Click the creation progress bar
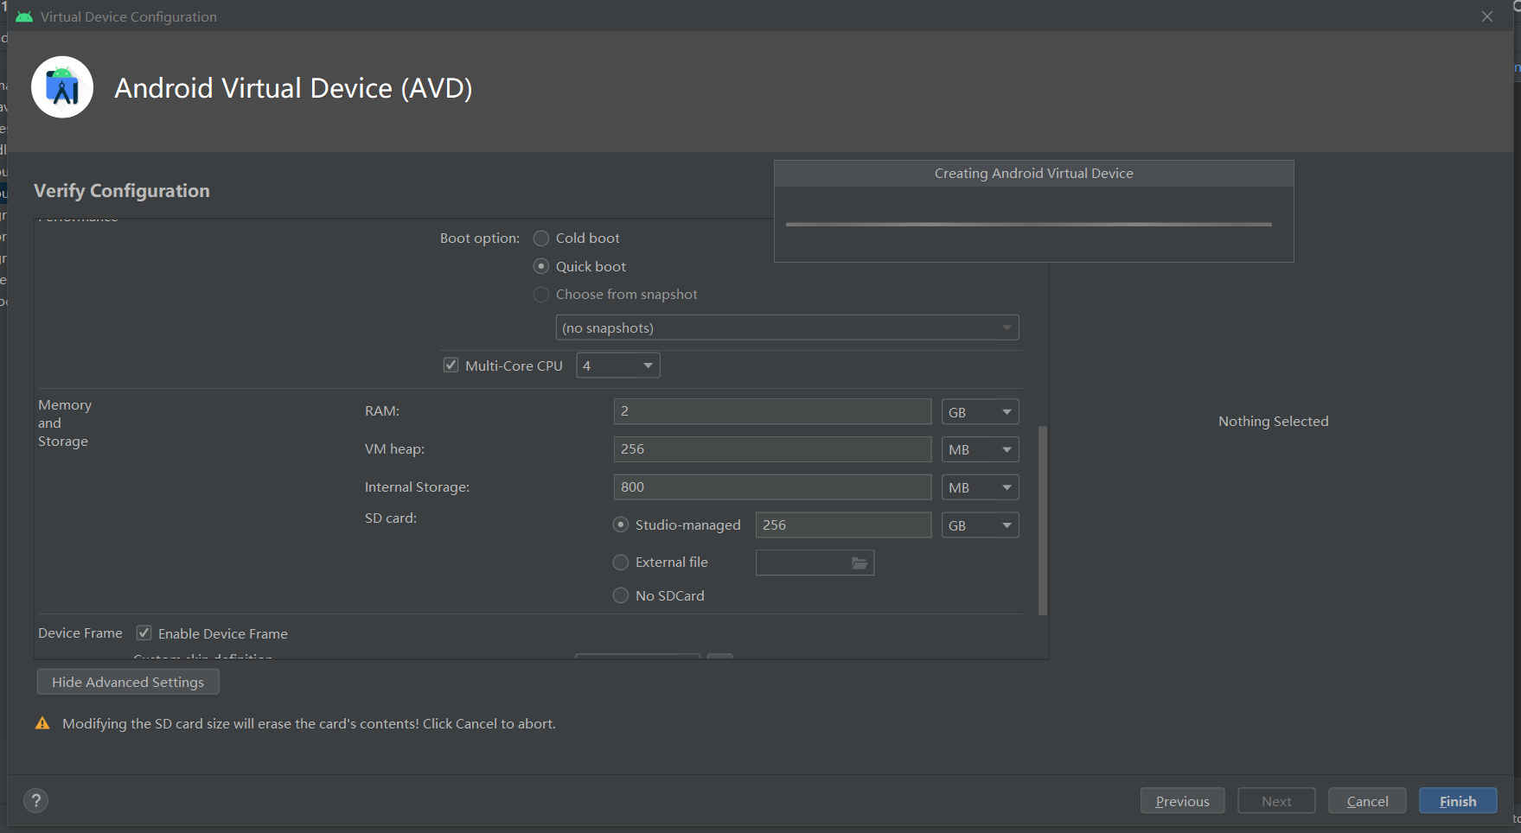 tap(1029, 225)
